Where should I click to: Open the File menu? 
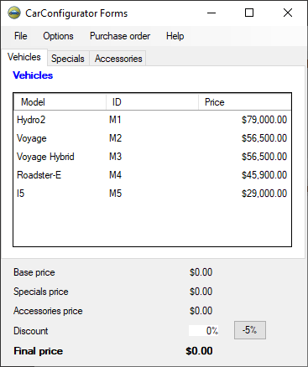pyautogui.click(x=21, y=36)
